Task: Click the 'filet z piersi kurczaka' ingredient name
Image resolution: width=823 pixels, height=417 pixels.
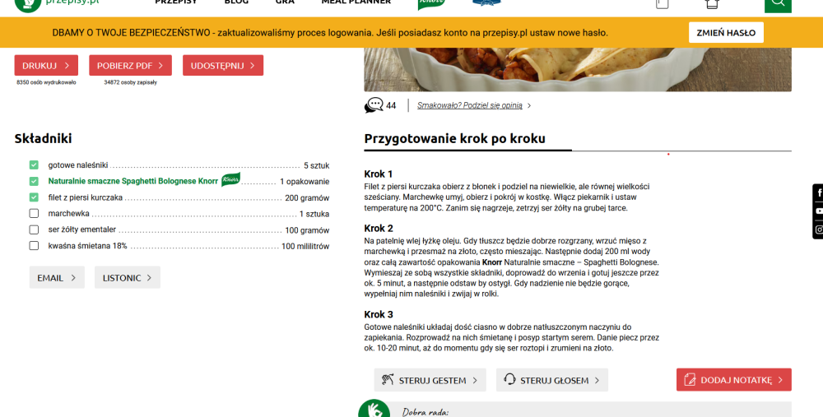Action: (x=86, y=197)
